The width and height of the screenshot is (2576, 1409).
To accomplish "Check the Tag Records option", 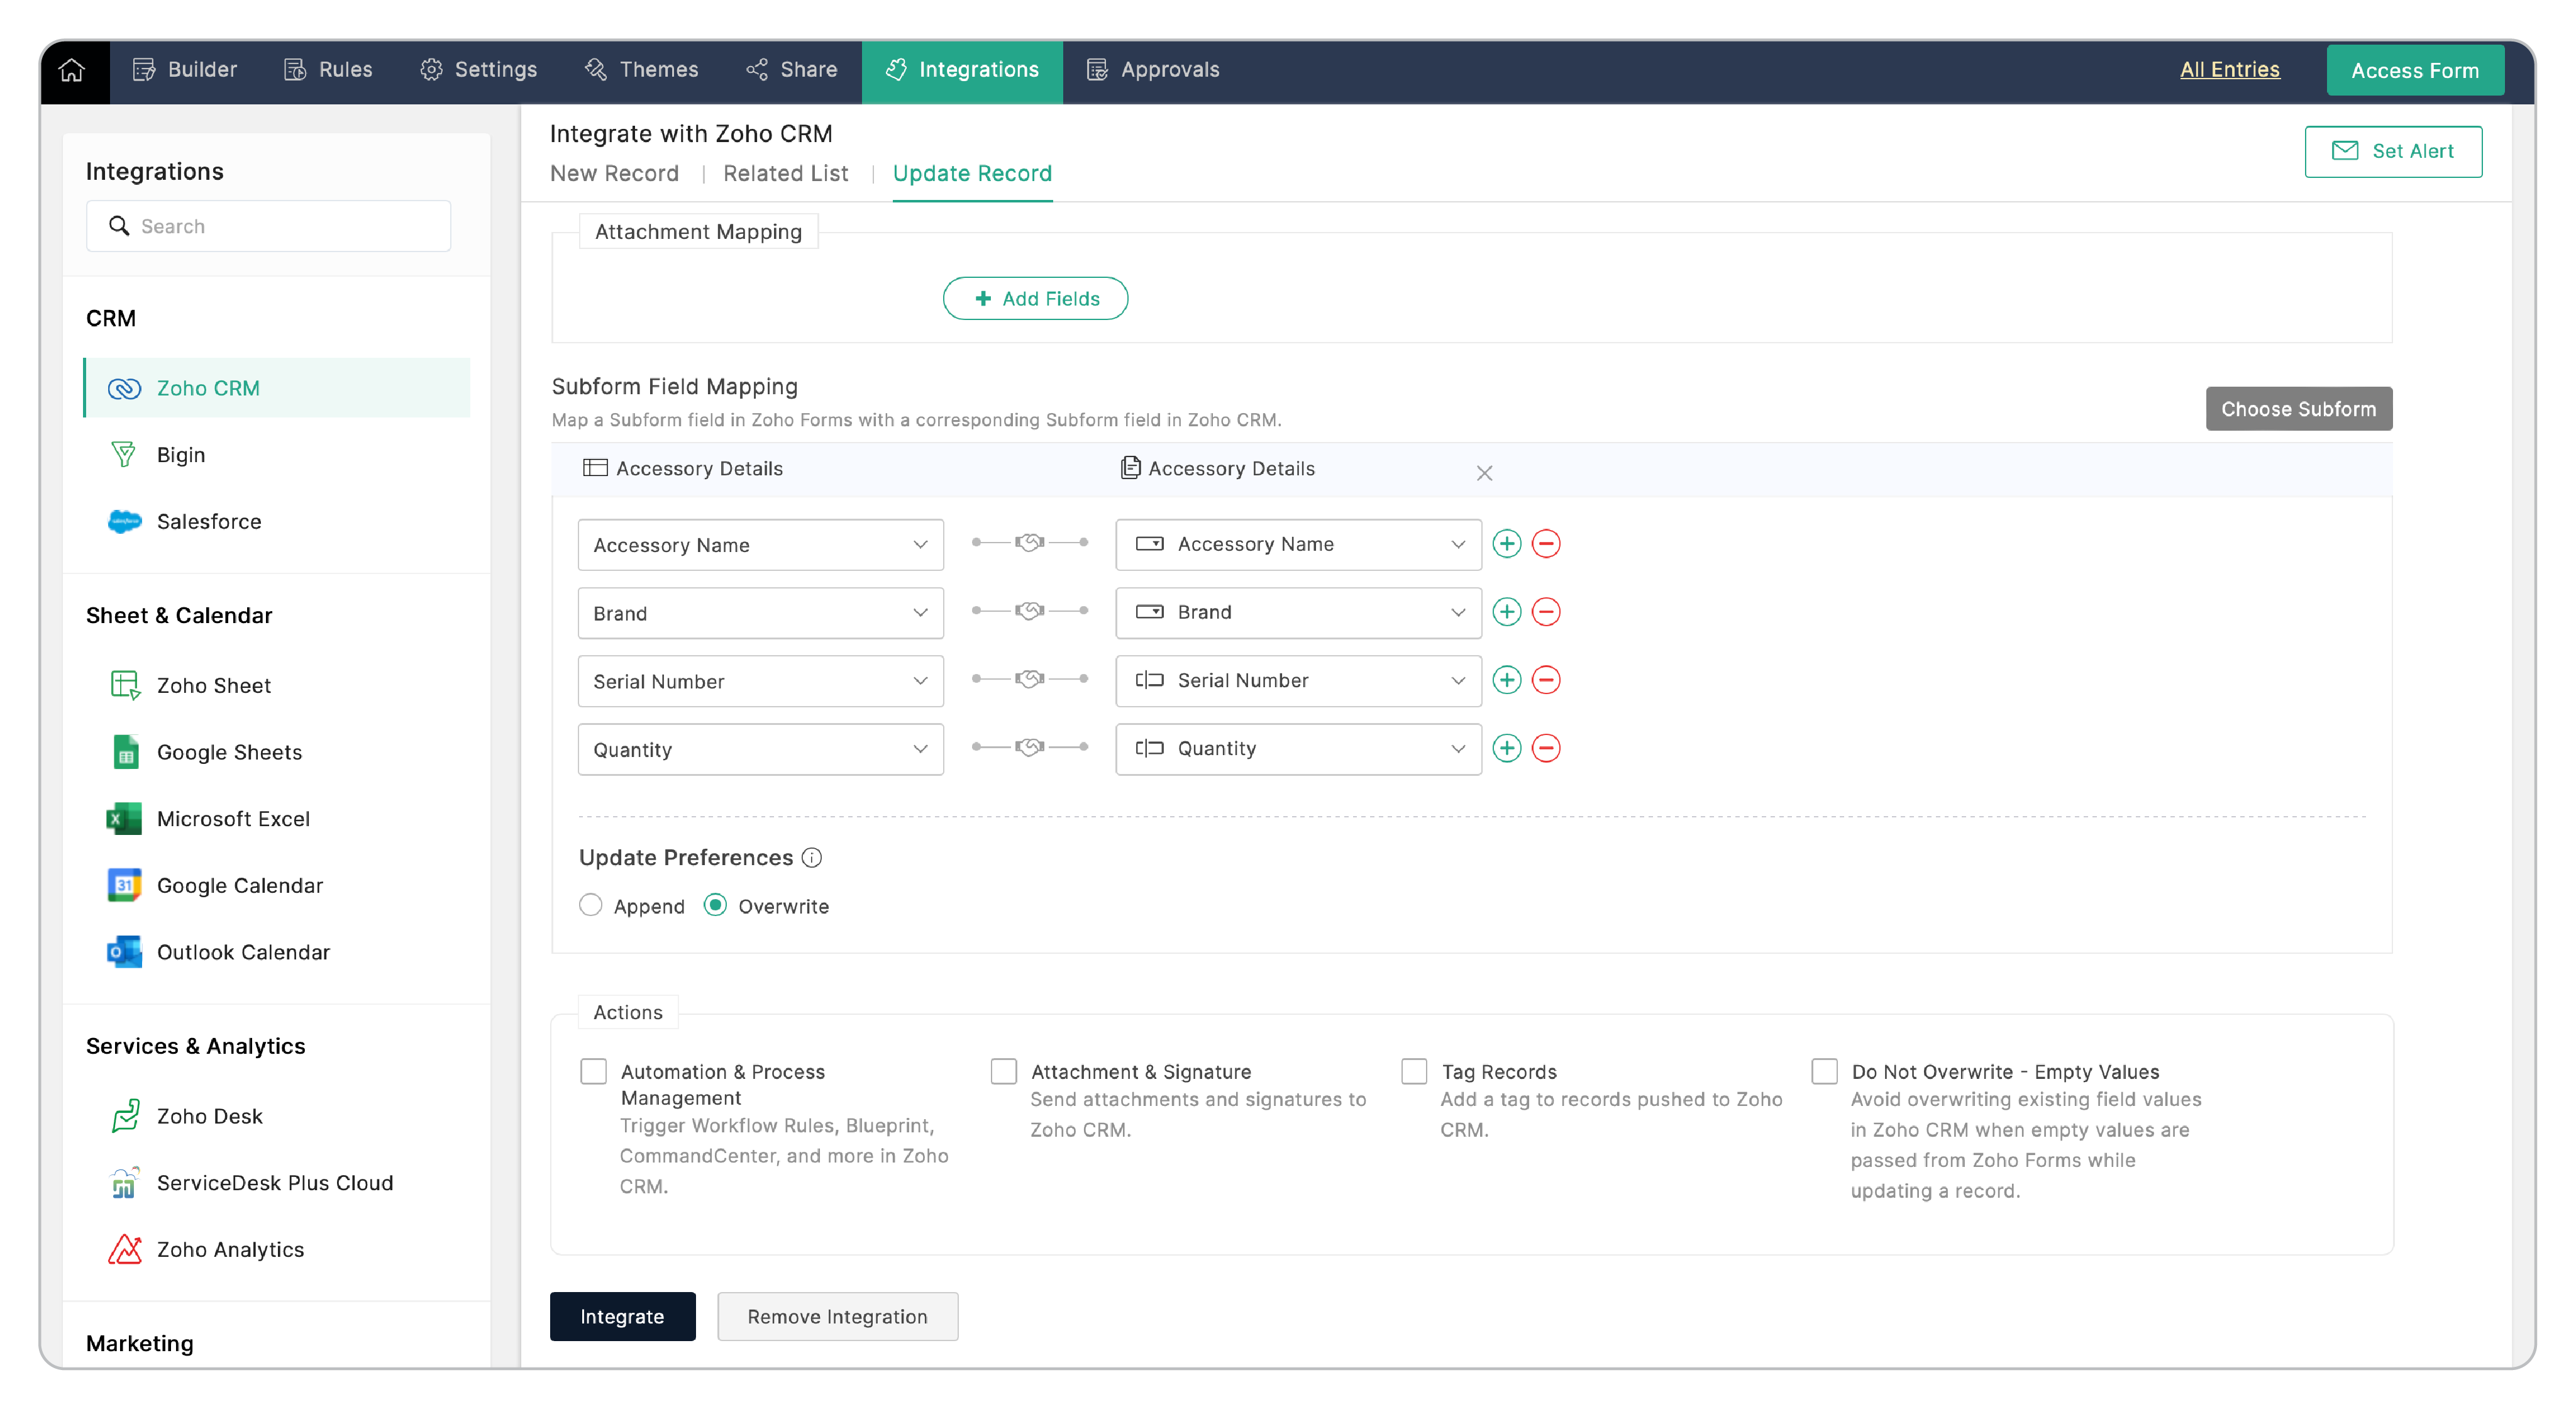I will (1414, 1072).
